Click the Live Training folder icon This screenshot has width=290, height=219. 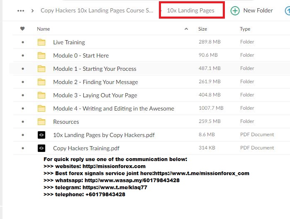41,42
